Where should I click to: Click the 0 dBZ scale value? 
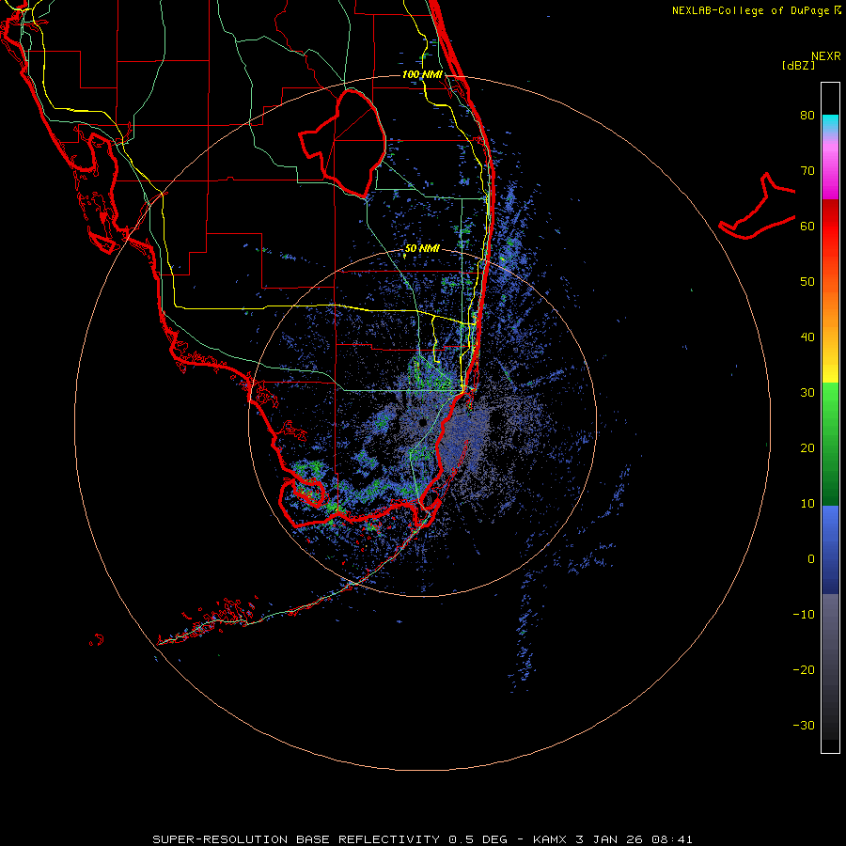tap(811, 559)
